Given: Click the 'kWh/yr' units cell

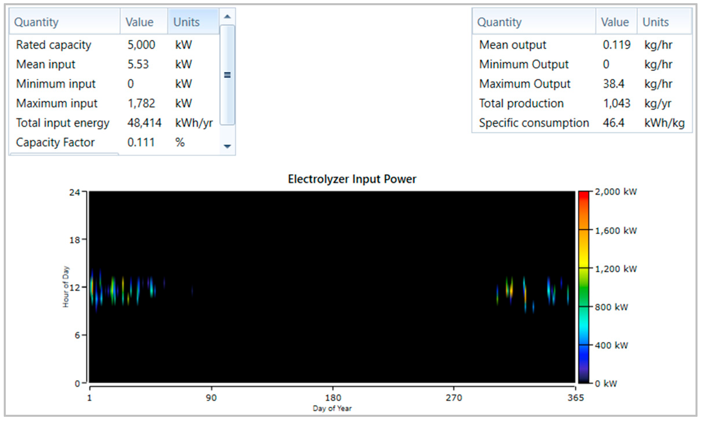Looking at the screenshot, I should [194, 123].
